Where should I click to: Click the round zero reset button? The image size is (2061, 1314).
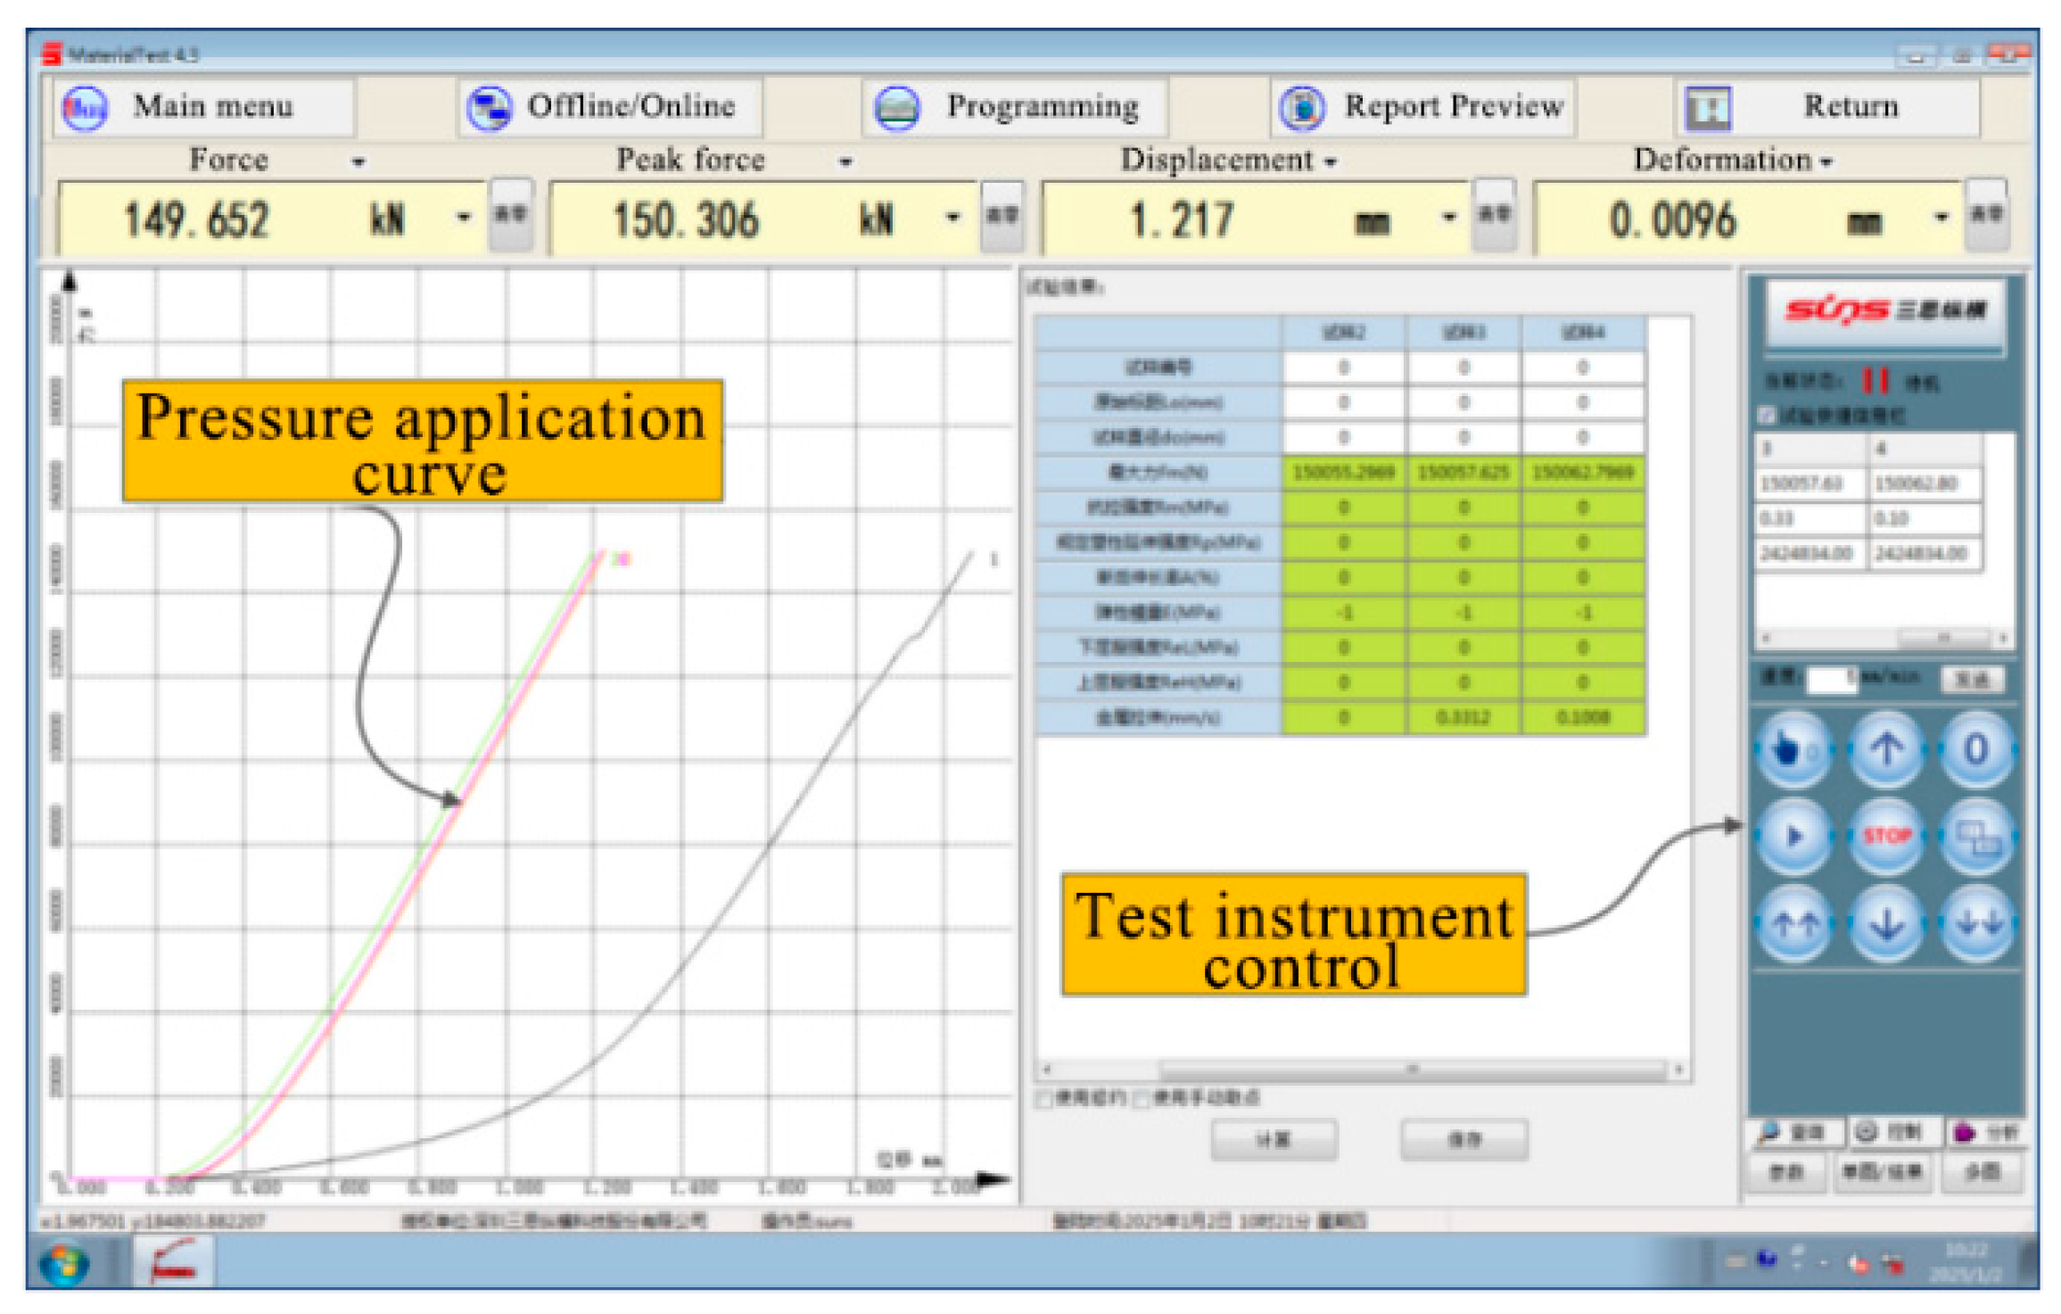(x=1975, y=749)
